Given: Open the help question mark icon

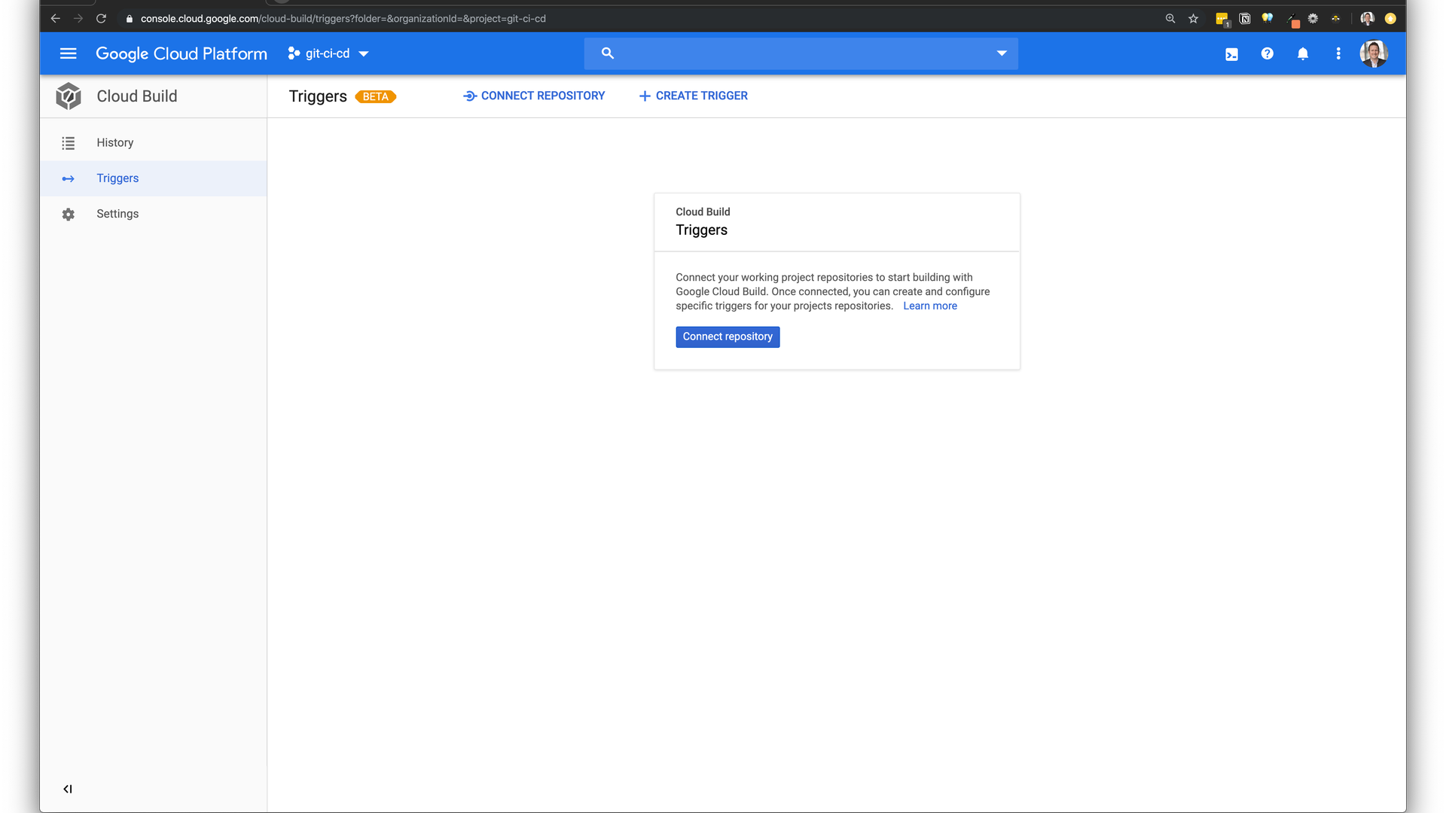Looking at the screenshot, I should [x=1267, y=53].
